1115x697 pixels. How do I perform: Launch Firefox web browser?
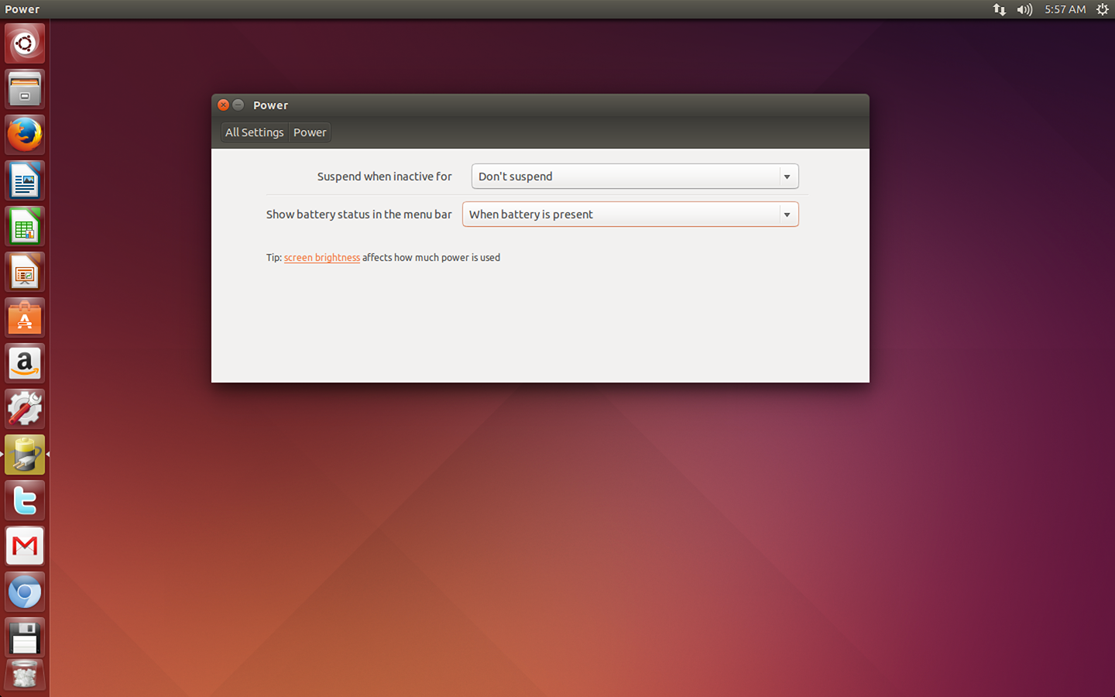25,135
